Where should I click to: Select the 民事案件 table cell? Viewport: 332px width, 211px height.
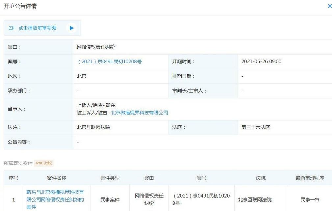(110, 199)
